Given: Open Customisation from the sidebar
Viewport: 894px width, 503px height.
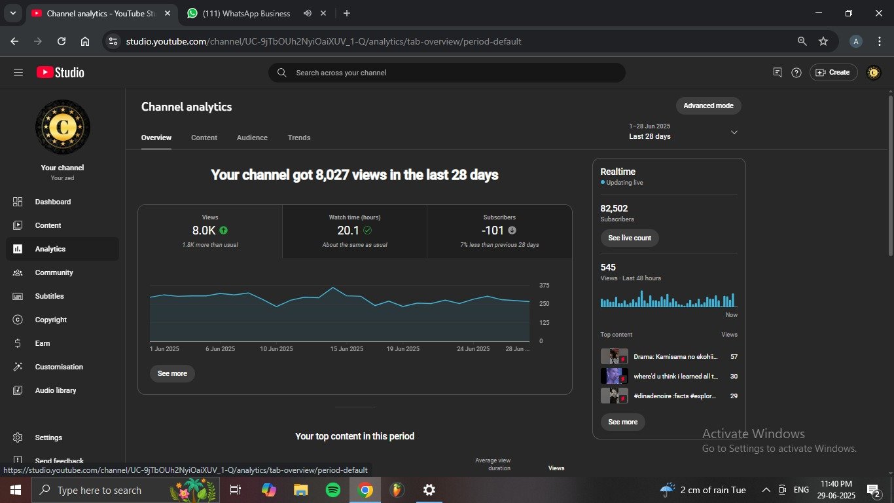Looking at the screenshot, I should click(63, 367).
